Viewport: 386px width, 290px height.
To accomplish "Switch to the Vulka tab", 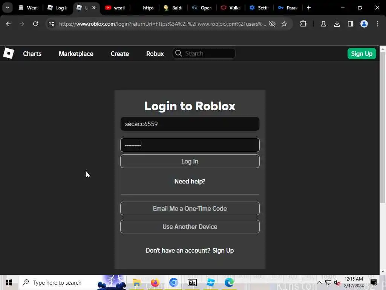I will coord(231,8).
